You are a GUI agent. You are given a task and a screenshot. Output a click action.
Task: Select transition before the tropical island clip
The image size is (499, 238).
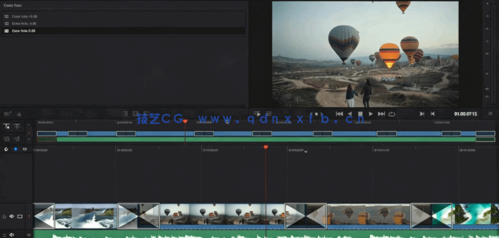pyautogui.click(x=431, y=216)
